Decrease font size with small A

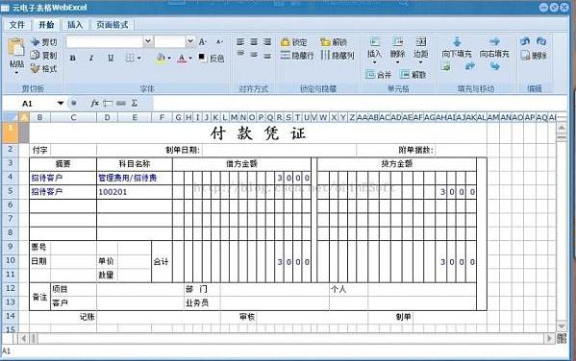pyautogui.click(x=219, y=42)
